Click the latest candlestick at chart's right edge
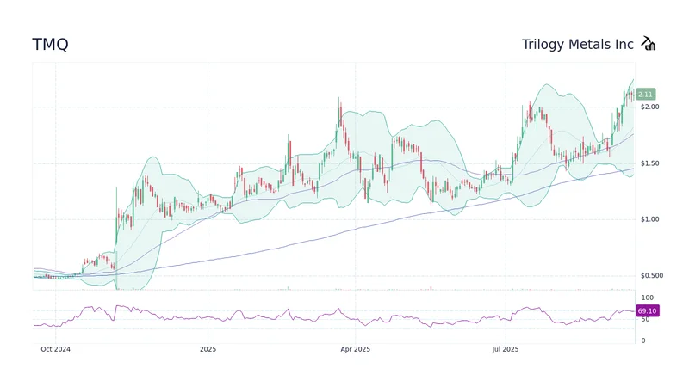The image size is (689, 387). [x=631, y=95]
